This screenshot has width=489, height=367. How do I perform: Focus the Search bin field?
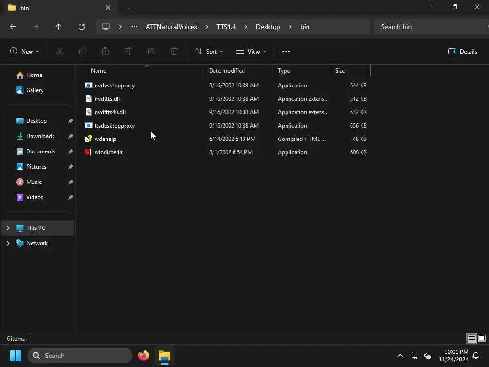tap(432, 27)
